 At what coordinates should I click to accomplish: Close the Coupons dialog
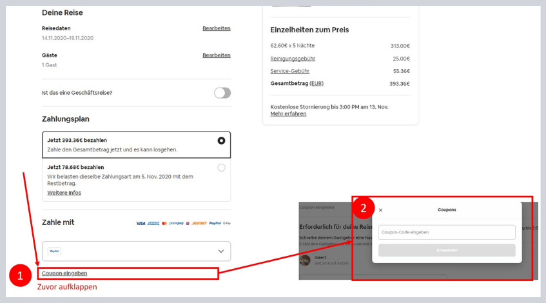(380, 210)
